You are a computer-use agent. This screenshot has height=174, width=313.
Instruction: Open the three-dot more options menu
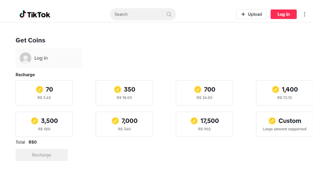(x=305, y=14)
